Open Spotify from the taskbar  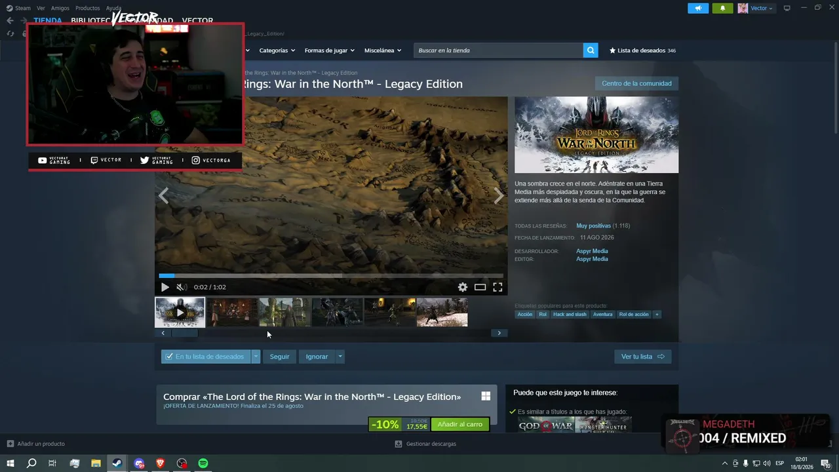(203, 463)
